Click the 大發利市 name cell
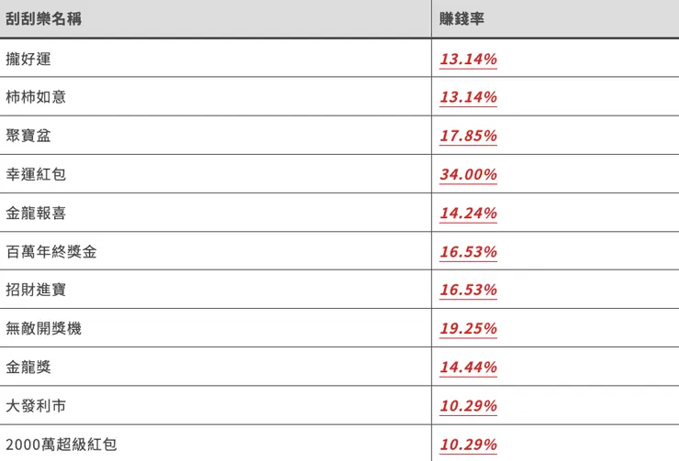Viewport: 679px width, 461px height. (x=36, y=406)
